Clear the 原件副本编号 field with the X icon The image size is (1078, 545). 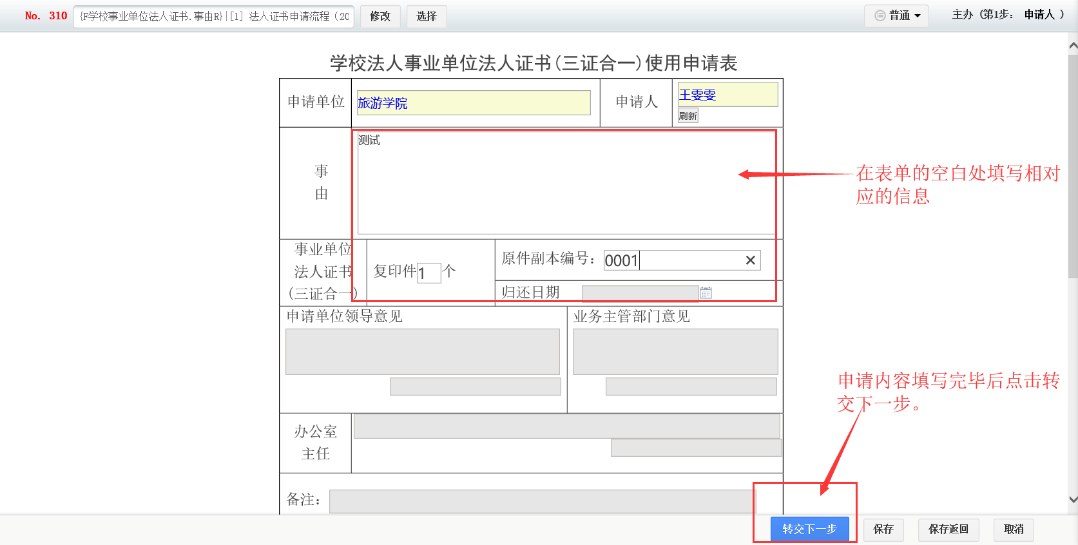[750, 260]
